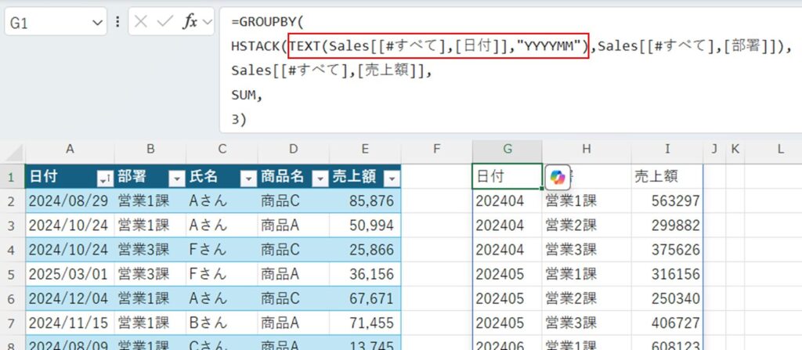The height and width of the screenshot is (350, 802).
Task: Select column B header
Action: point(150,149)
